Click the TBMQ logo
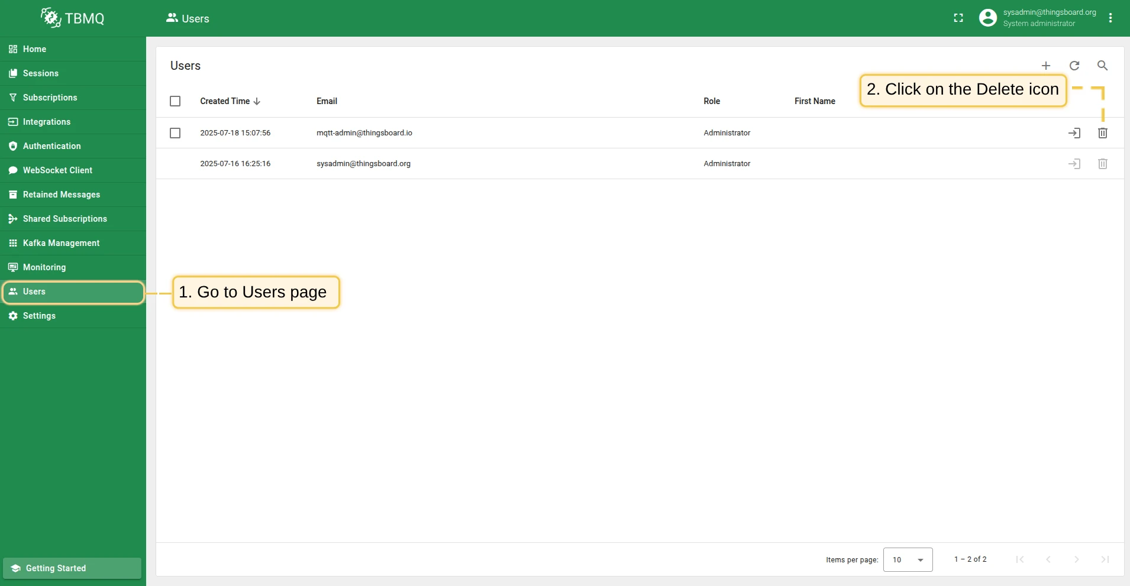This screenshot has width=1130, height=586. (x=73, y=18)
